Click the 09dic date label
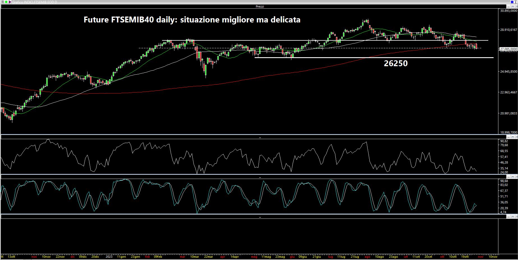Image resolution: width=518 pixels, height=260 pixels. pos(83,257)
